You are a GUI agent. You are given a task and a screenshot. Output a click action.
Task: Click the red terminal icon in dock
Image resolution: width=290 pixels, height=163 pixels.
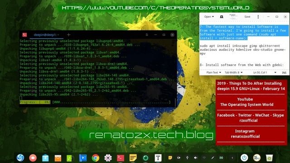[121, 158]
